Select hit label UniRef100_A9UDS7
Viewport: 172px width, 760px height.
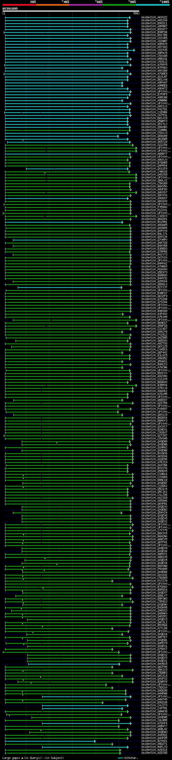(154, 198)
